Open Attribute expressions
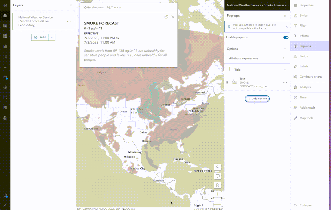Screen dimensions: 331x210 click(257, 58)
